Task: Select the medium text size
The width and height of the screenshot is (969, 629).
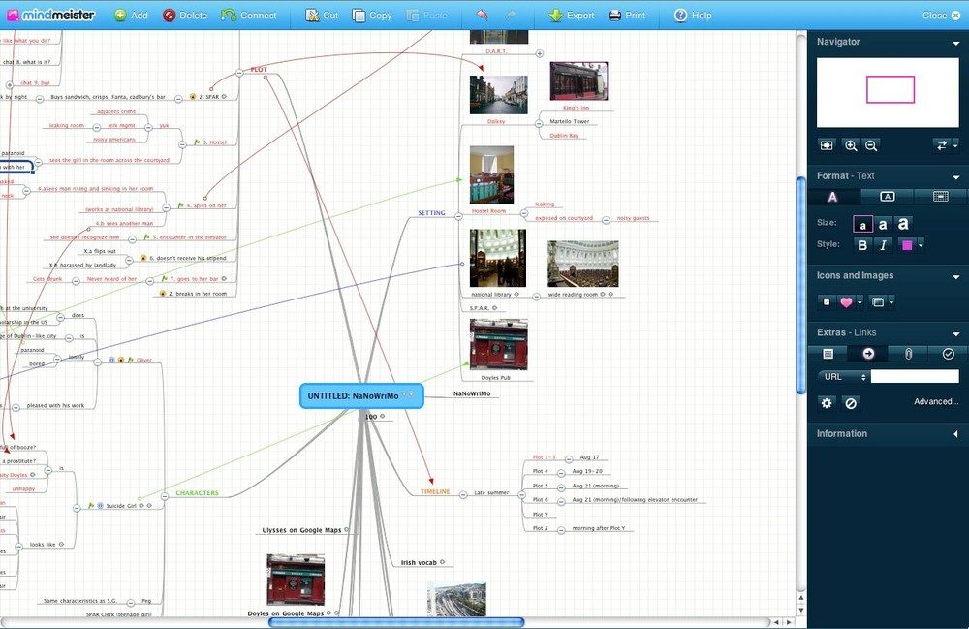Action: coord(883,224)
